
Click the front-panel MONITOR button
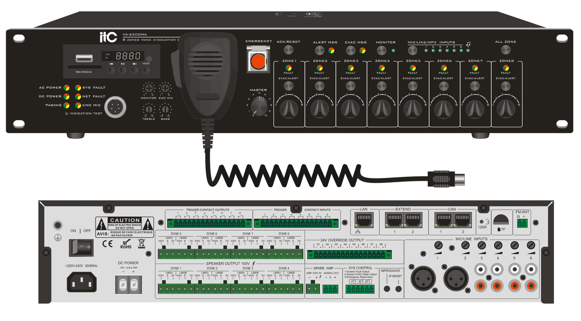click(x=382, y=50)
